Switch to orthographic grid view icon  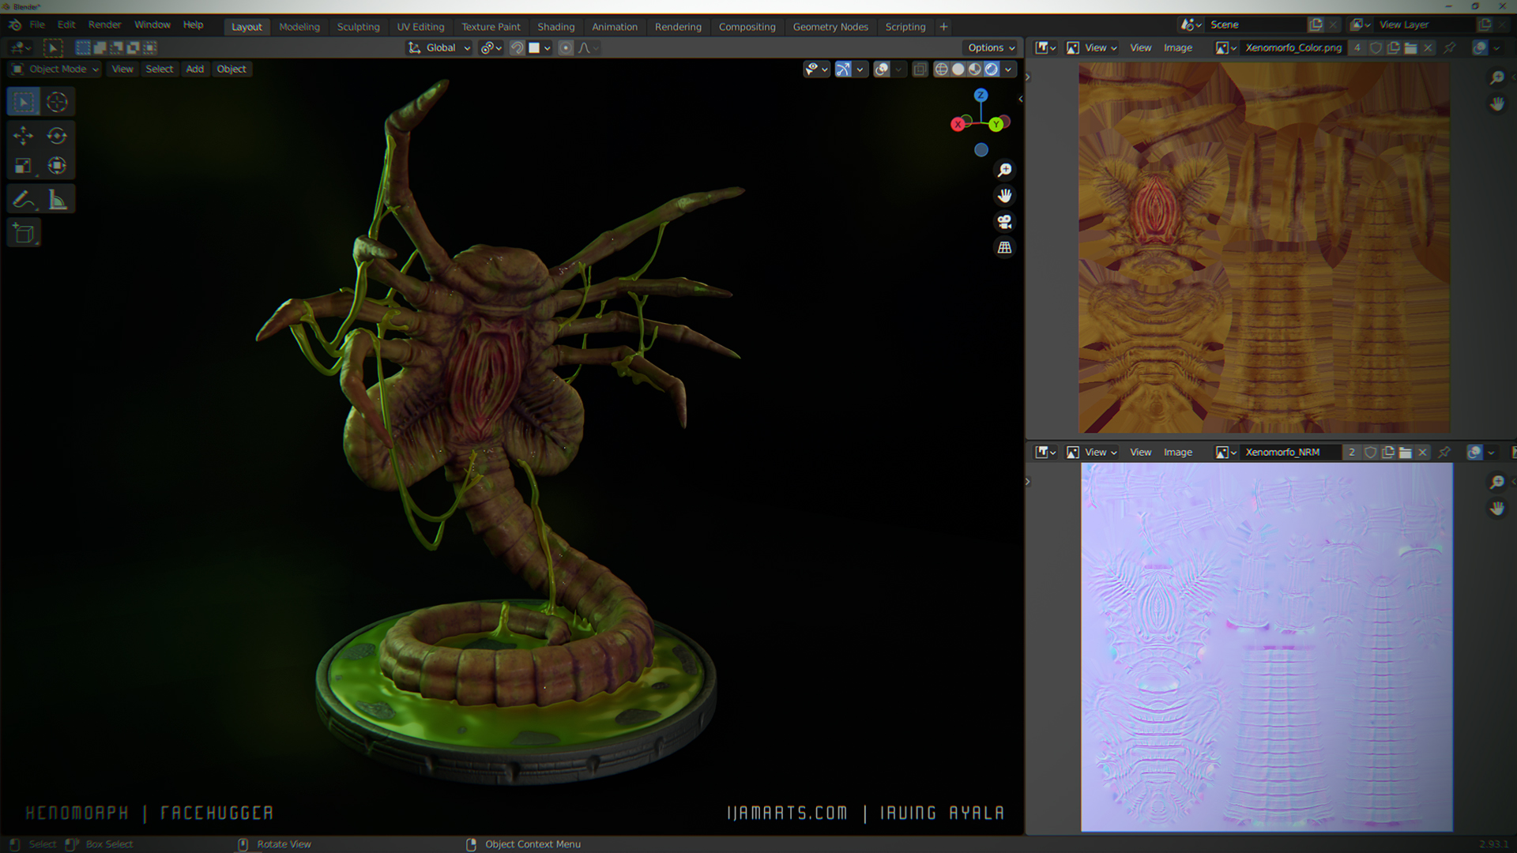tap(1004, 248)
